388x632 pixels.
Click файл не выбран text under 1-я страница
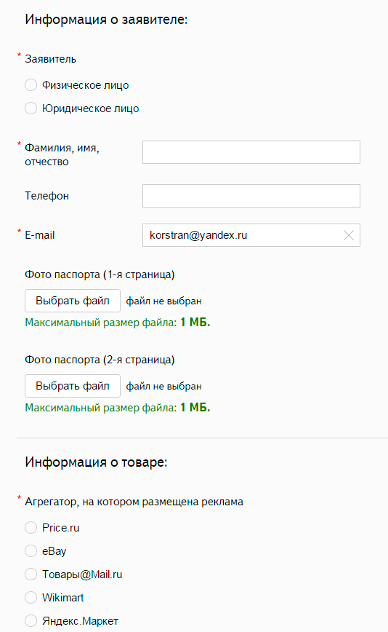163,301
